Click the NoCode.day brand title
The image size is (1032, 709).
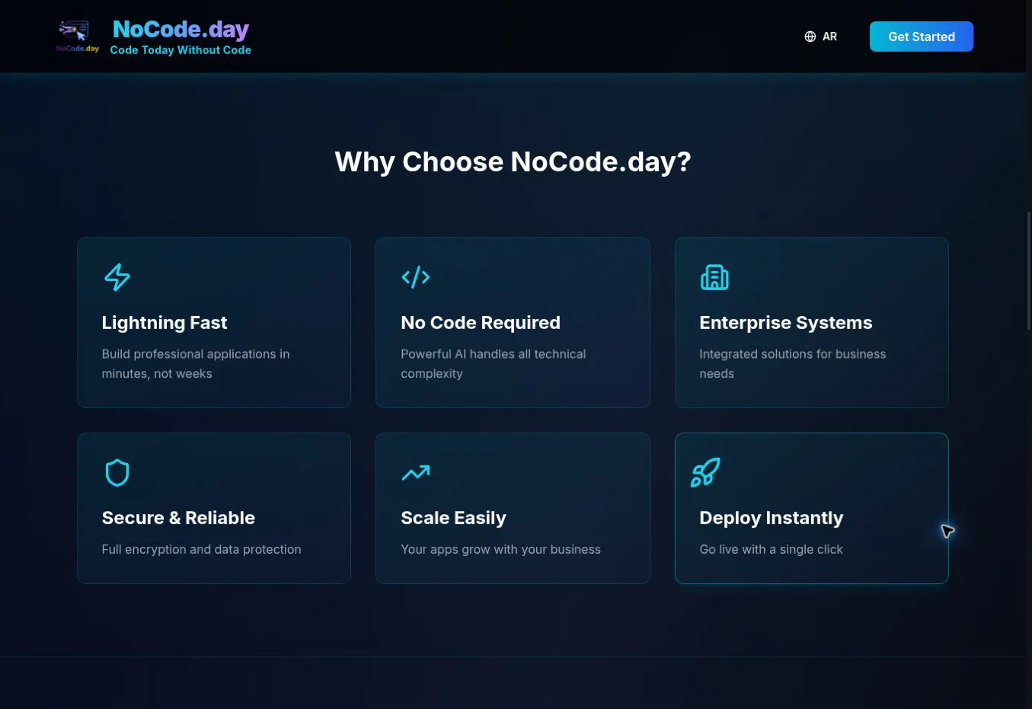181,29
